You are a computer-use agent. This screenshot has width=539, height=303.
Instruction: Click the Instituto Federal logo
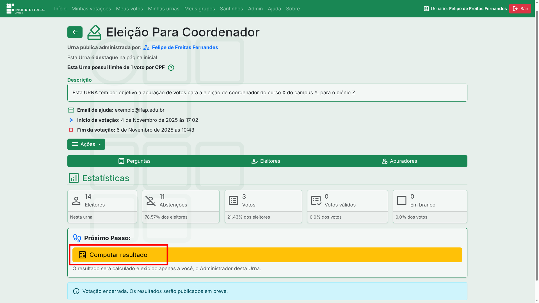point(26,9)
